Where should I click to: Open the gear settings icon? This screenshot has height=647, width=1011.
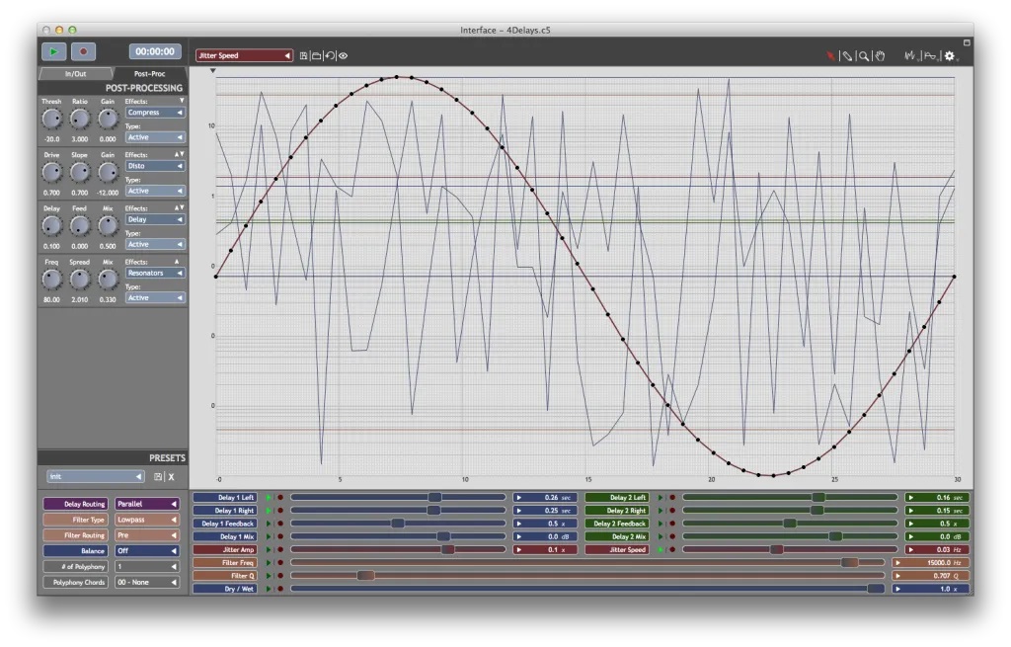pyautogui.click(x=950, y=56)
